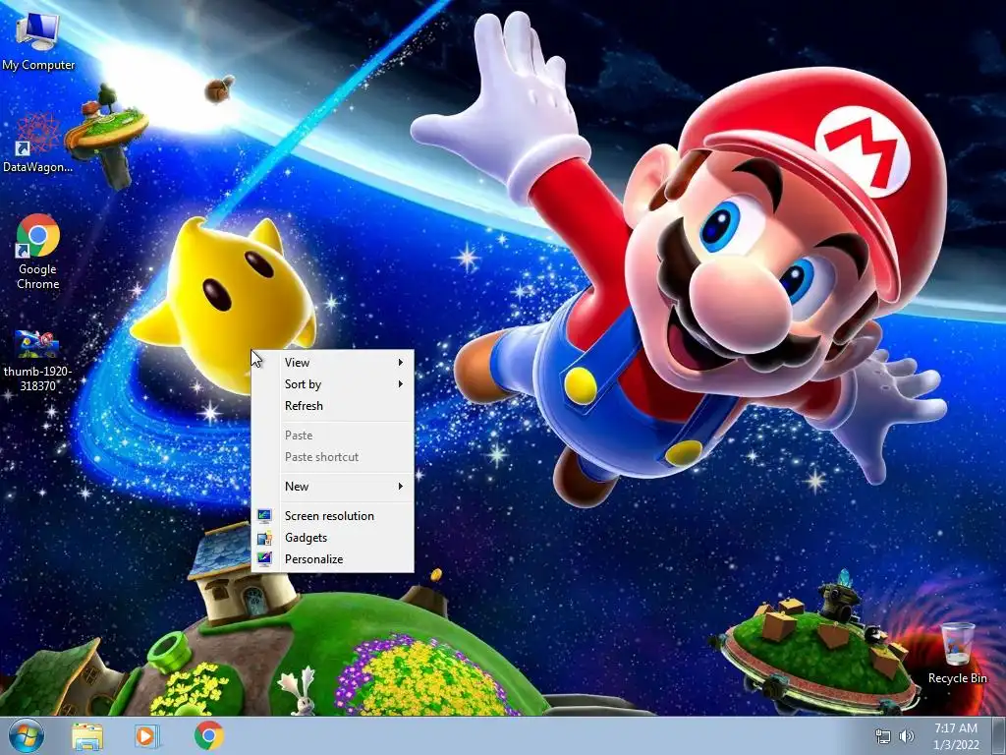Open the New submenu
Screen dimensions: 1006x755
332,487
